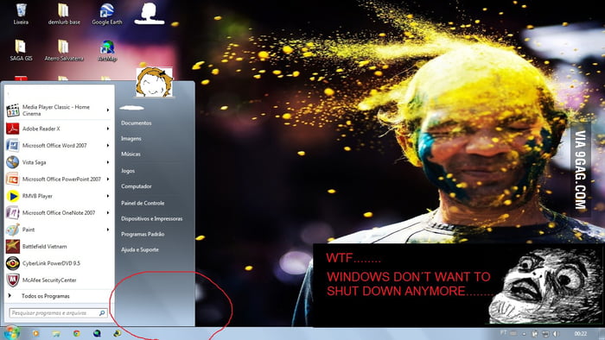Select the Aterro Salvaterra desktop folder

point(64,50)
